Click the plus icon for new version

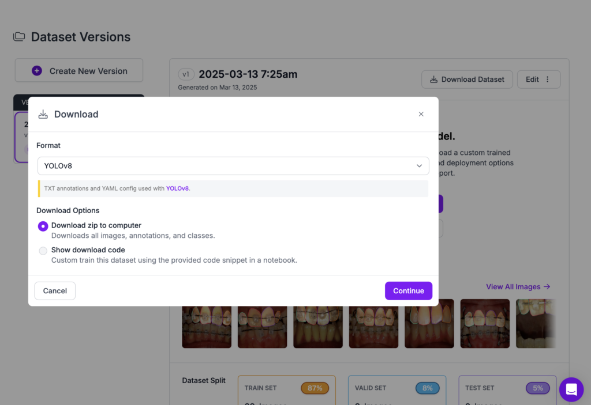(37, 71)
